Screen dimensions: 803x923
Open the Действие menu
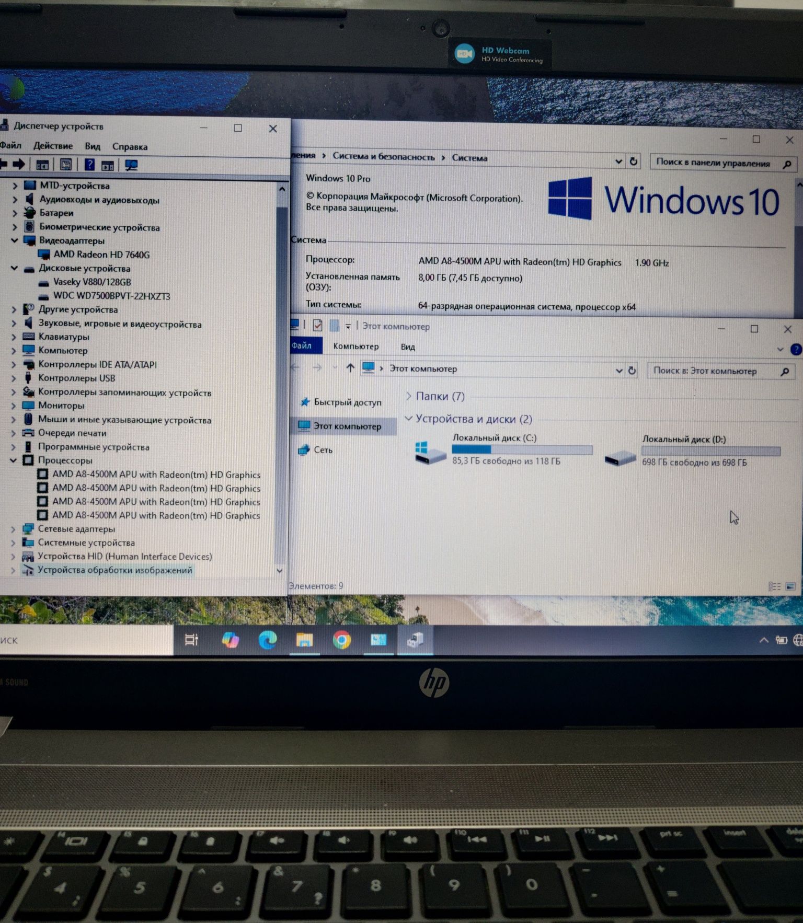(x=53, y=146)
